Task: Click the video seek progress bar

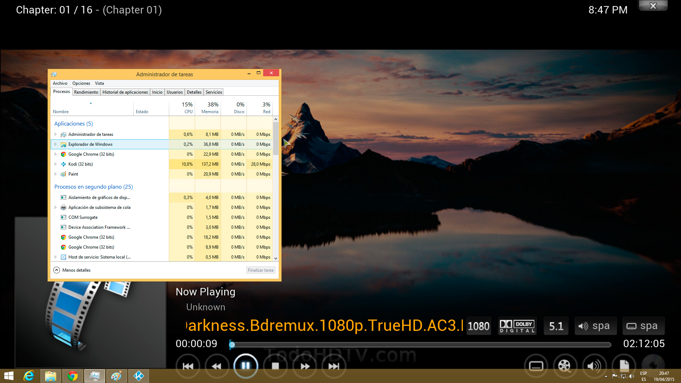Action: [420, 344]
